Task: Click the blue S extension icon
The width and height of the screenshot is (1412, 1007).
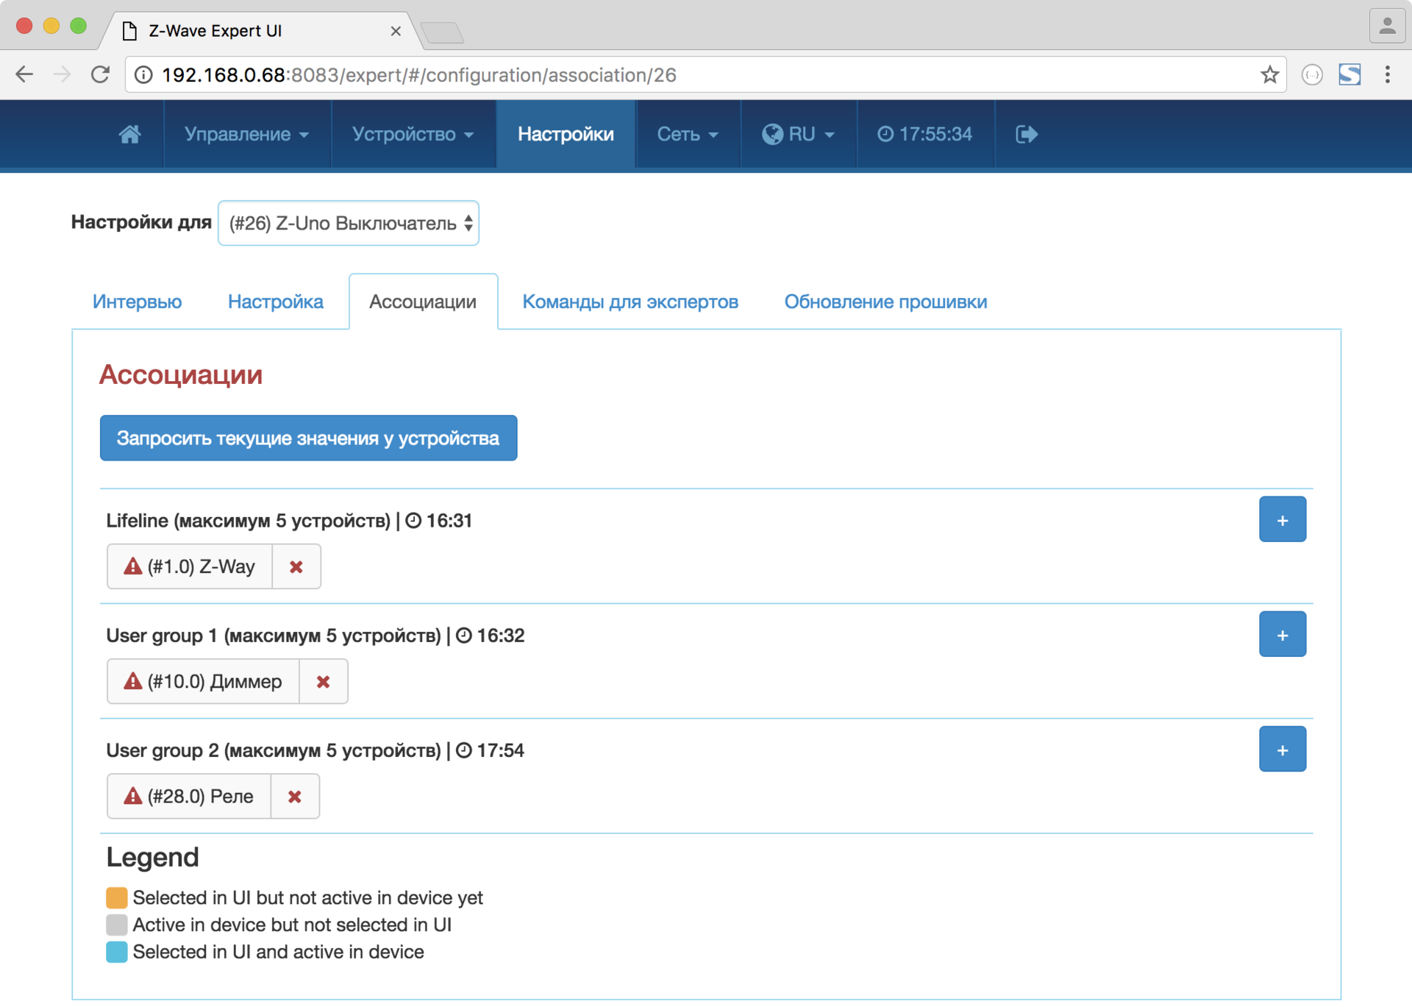Action: pos(1349,74)
